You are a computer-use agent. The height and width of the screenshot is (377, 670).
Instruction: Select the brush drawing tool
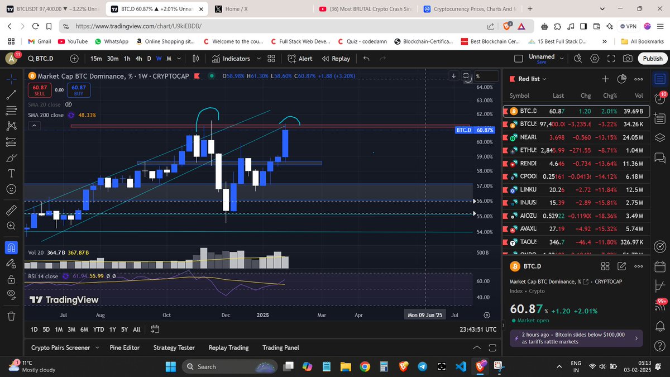click(x=11, y=158)
